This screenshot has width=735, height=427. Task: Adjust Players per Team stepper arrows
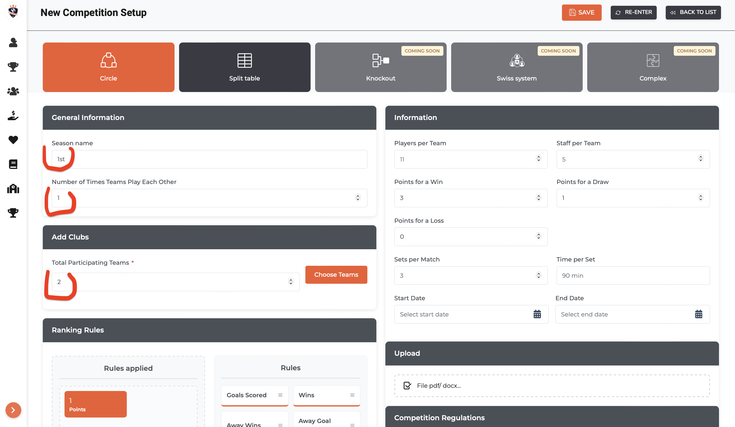(x=538, y=158)
